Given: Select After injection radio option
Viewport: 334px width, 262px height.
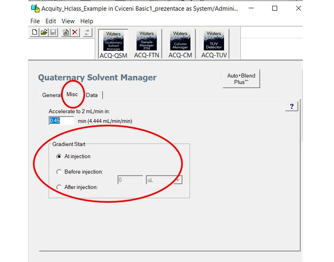Looking at the screenshot, I should click(x=59, y=187).
